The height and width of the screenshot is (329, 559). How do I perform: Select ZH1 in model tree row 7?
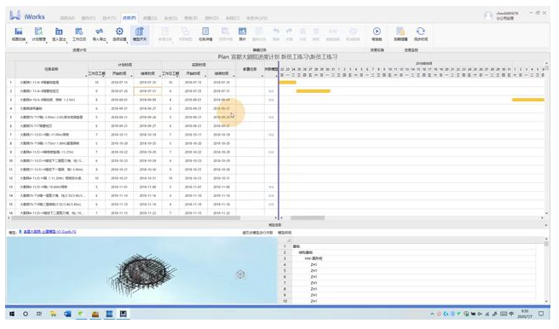pos(314,283)
